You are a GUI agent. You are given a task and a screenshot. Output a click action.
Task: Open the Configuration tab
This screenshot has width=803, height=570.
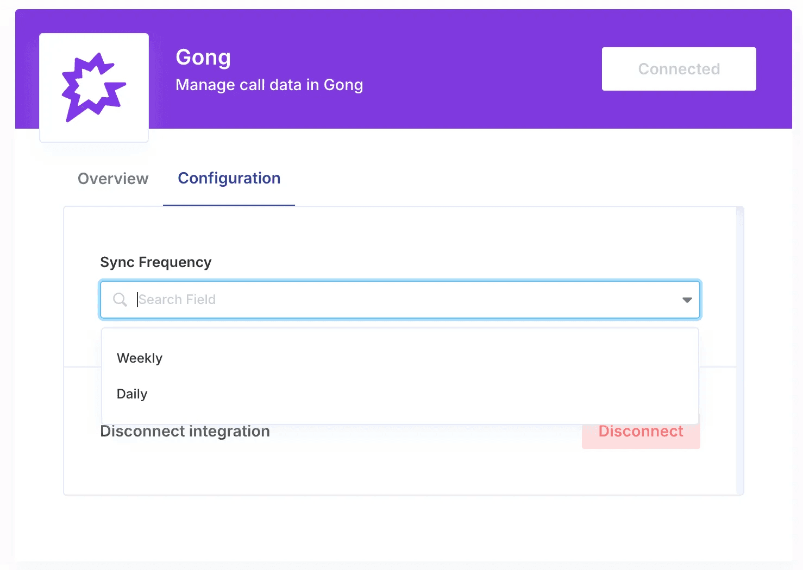[x=229, y=179]
